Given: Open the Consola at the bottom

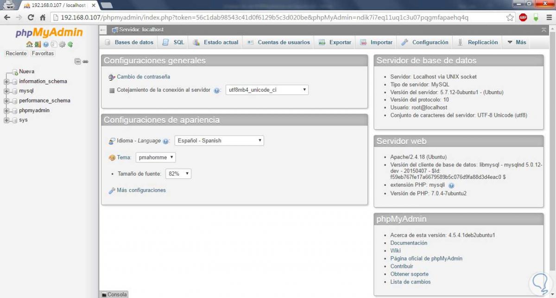Looking at the screenshot, I should (x=114, y=294).
